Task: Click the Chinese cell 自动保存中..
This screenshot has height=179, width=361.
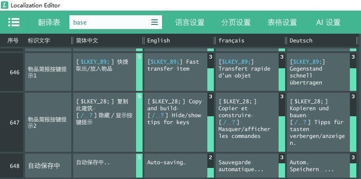Action: [105, 166]
